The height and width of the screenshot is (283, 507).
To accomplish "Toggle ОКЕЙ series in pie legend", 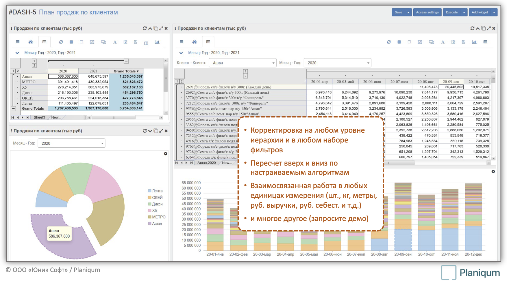I will pyautogui.click(x=157, y=198).
